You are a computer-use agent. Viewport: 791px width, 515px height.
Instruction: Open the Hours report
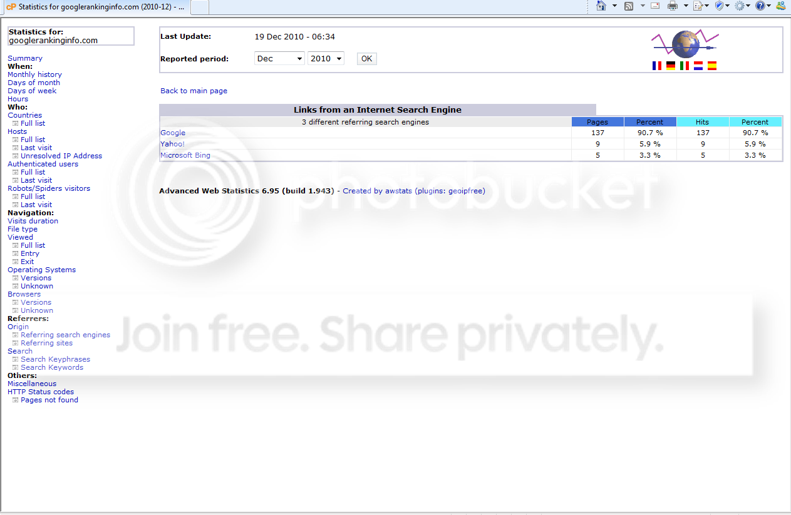(18, 99)
